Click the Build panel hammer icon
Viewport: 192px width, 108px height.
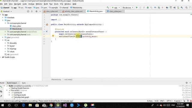pos(1,87)
